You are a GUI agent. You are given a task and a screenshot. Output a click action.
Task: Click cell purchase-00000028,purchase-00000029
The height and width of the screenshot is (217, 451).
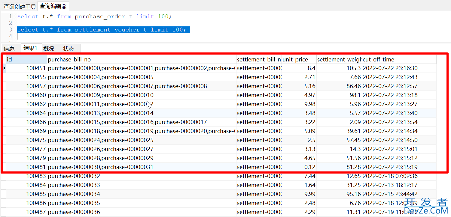[x=142, y=158]
